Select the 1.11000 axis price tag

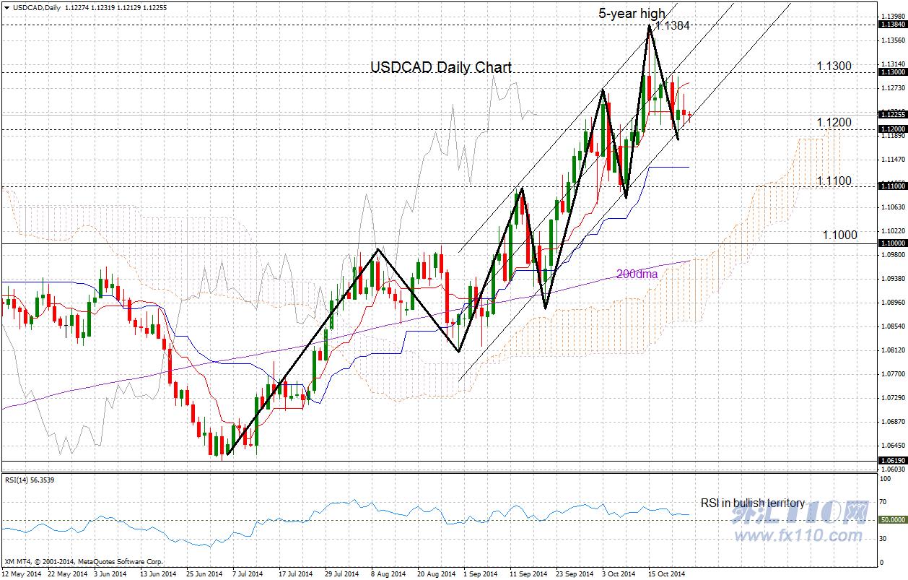click(892, 186)
